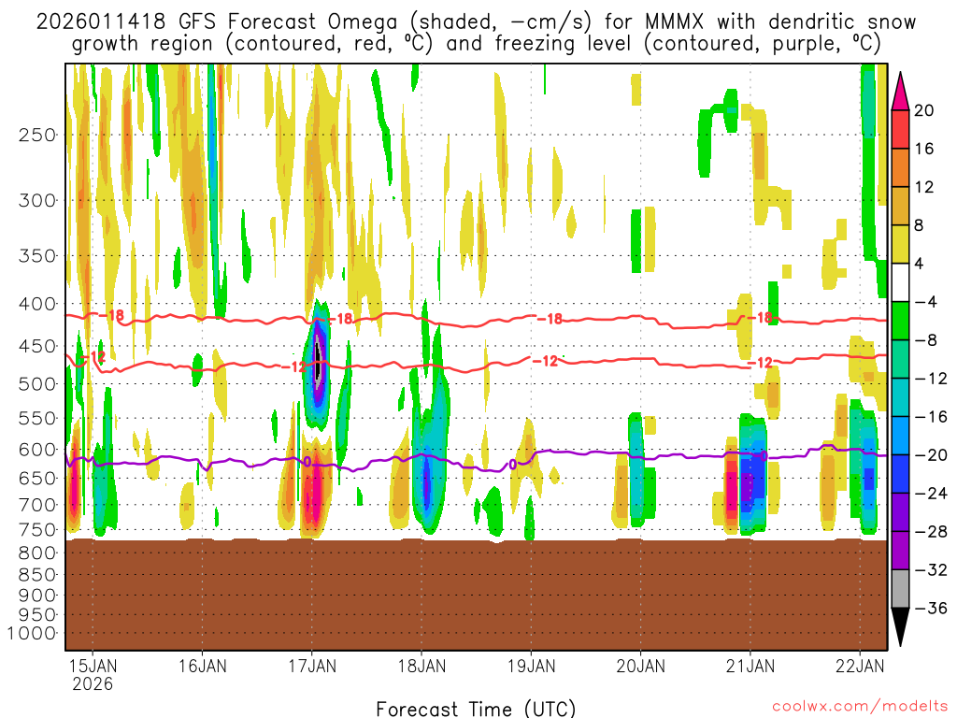Select the 20JAN time axis label
This screenshot has height=718, width=957.
tap(640, 666)
